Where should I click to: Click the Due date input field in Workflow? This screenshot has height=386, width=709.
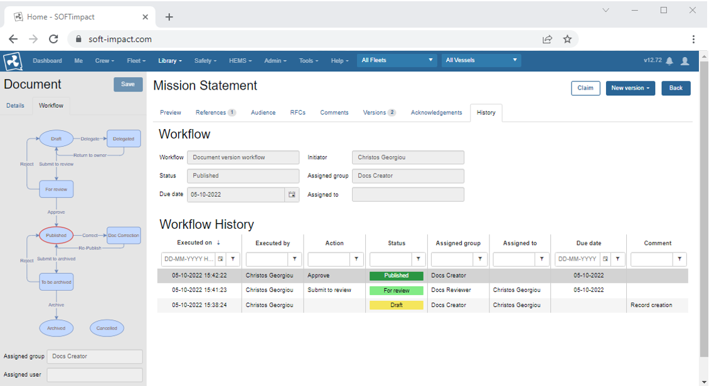point(236,195)
